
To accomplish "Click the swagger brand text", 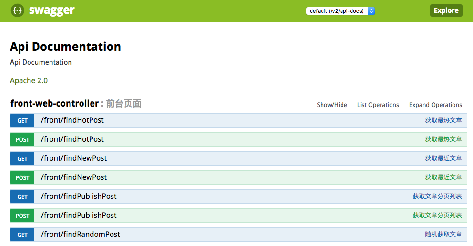I will coord(51,10).
